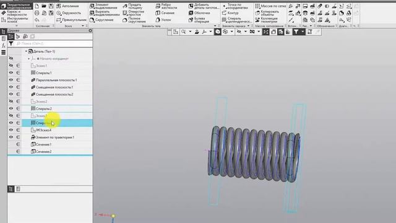The height and width of the screenshot is (223, 396).
Task: Save the document with the floppy disk icon
Action: point(51,6)
